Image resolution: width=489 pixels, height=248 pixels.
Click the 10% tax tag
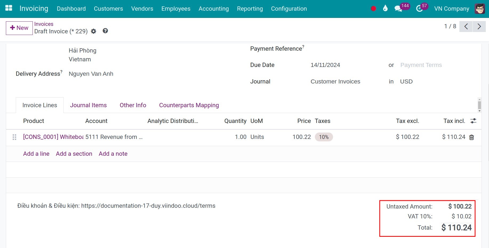point(324,137)
